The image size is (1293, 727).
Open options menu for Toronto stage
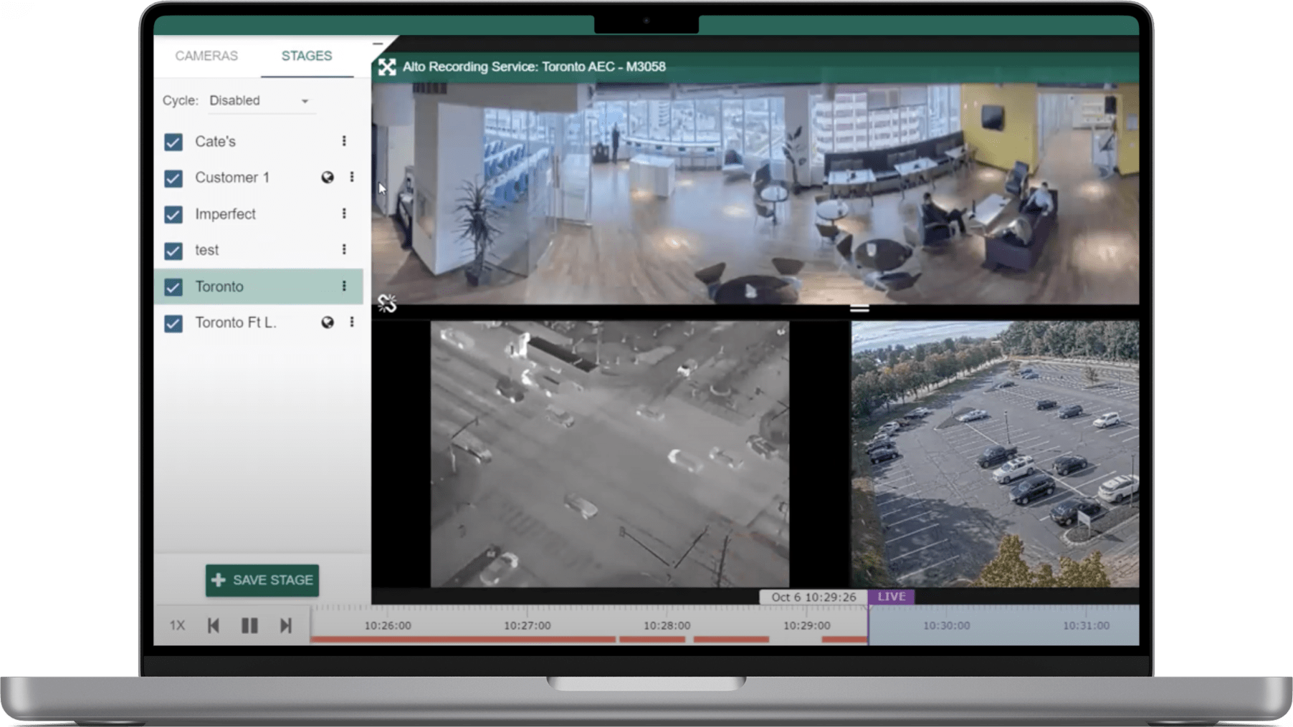(x=344, y=286)
